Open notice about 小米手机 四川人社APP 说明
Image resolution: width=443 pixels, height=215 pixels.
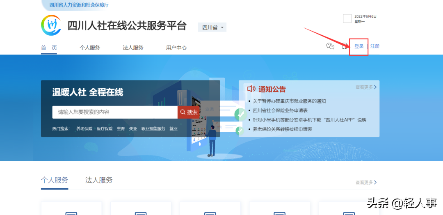point(309,120)
